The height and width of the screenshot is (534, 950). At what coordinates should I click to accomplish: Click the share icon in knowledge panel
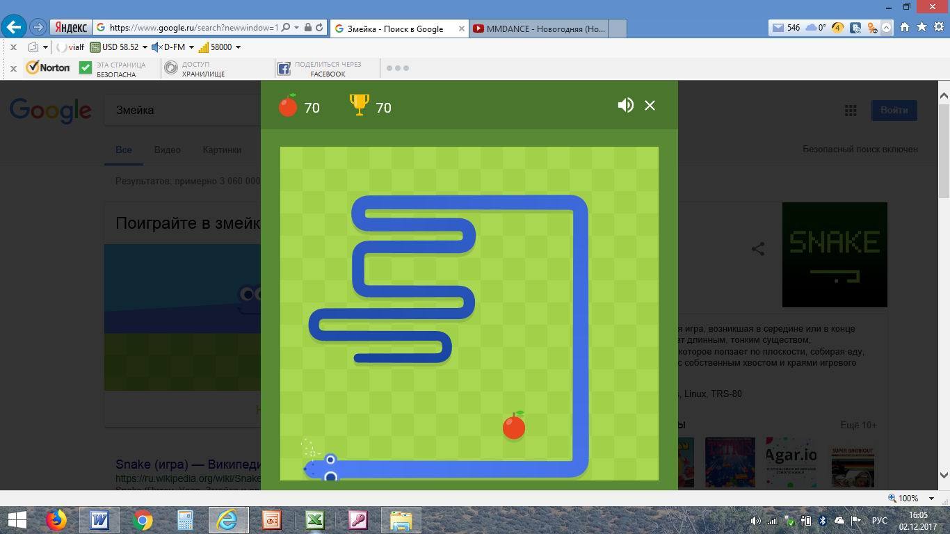click(x=758, y=248)
